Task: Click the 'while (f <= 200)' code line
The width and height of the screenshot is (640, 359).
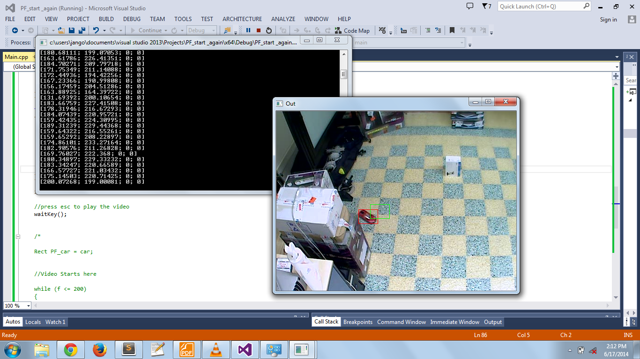Action: [60, 289]
